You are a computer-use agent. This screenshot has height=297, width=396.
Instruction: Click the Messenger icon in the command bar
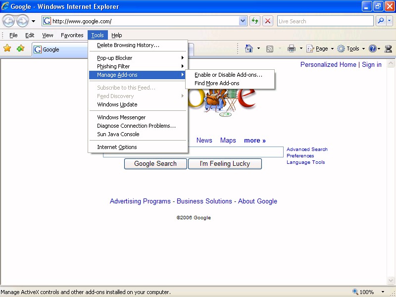tap(388, 49)
